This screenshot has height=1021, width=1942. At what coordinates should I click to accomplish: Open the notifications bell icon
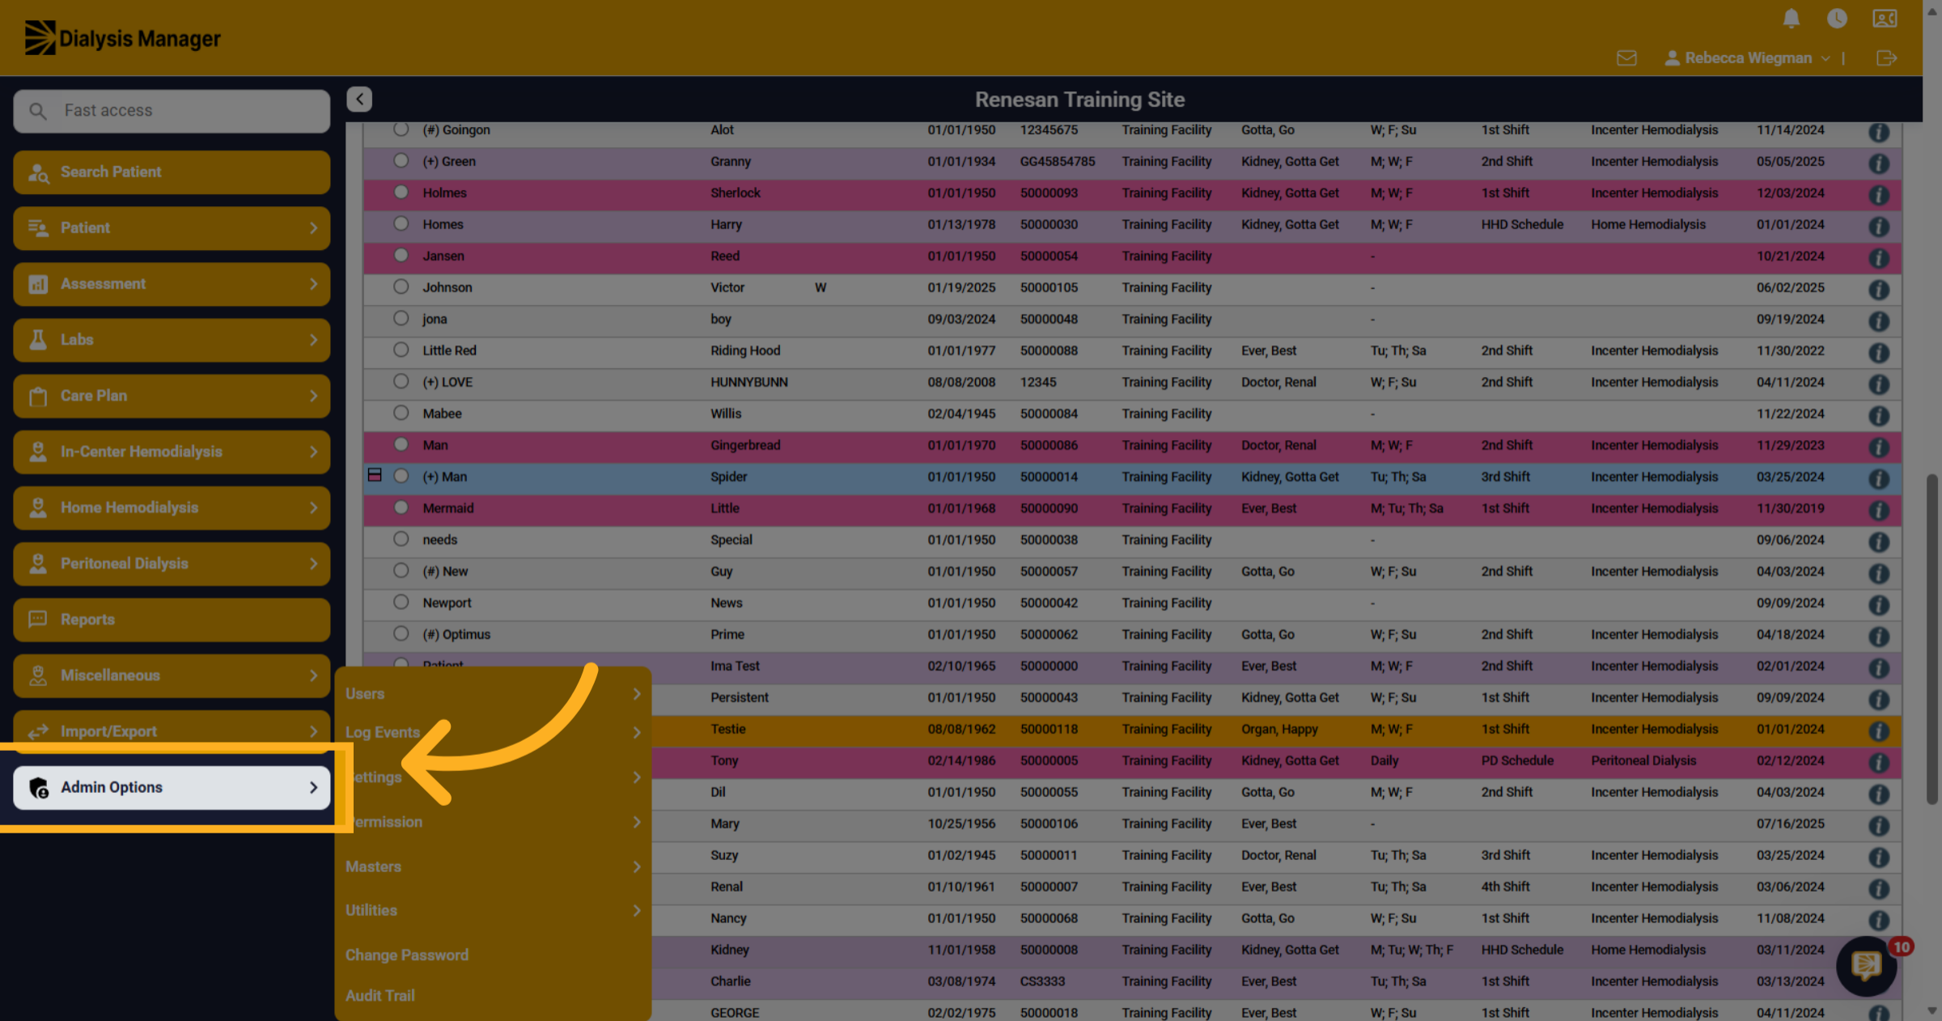pos(1791,19)
